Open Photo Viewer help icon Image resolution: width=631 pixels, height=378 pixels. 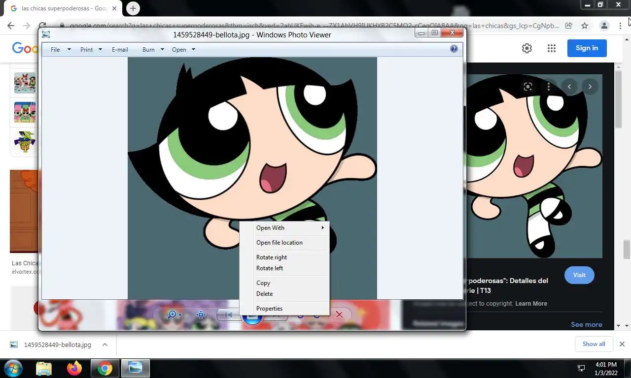click(x=454, y=49)
